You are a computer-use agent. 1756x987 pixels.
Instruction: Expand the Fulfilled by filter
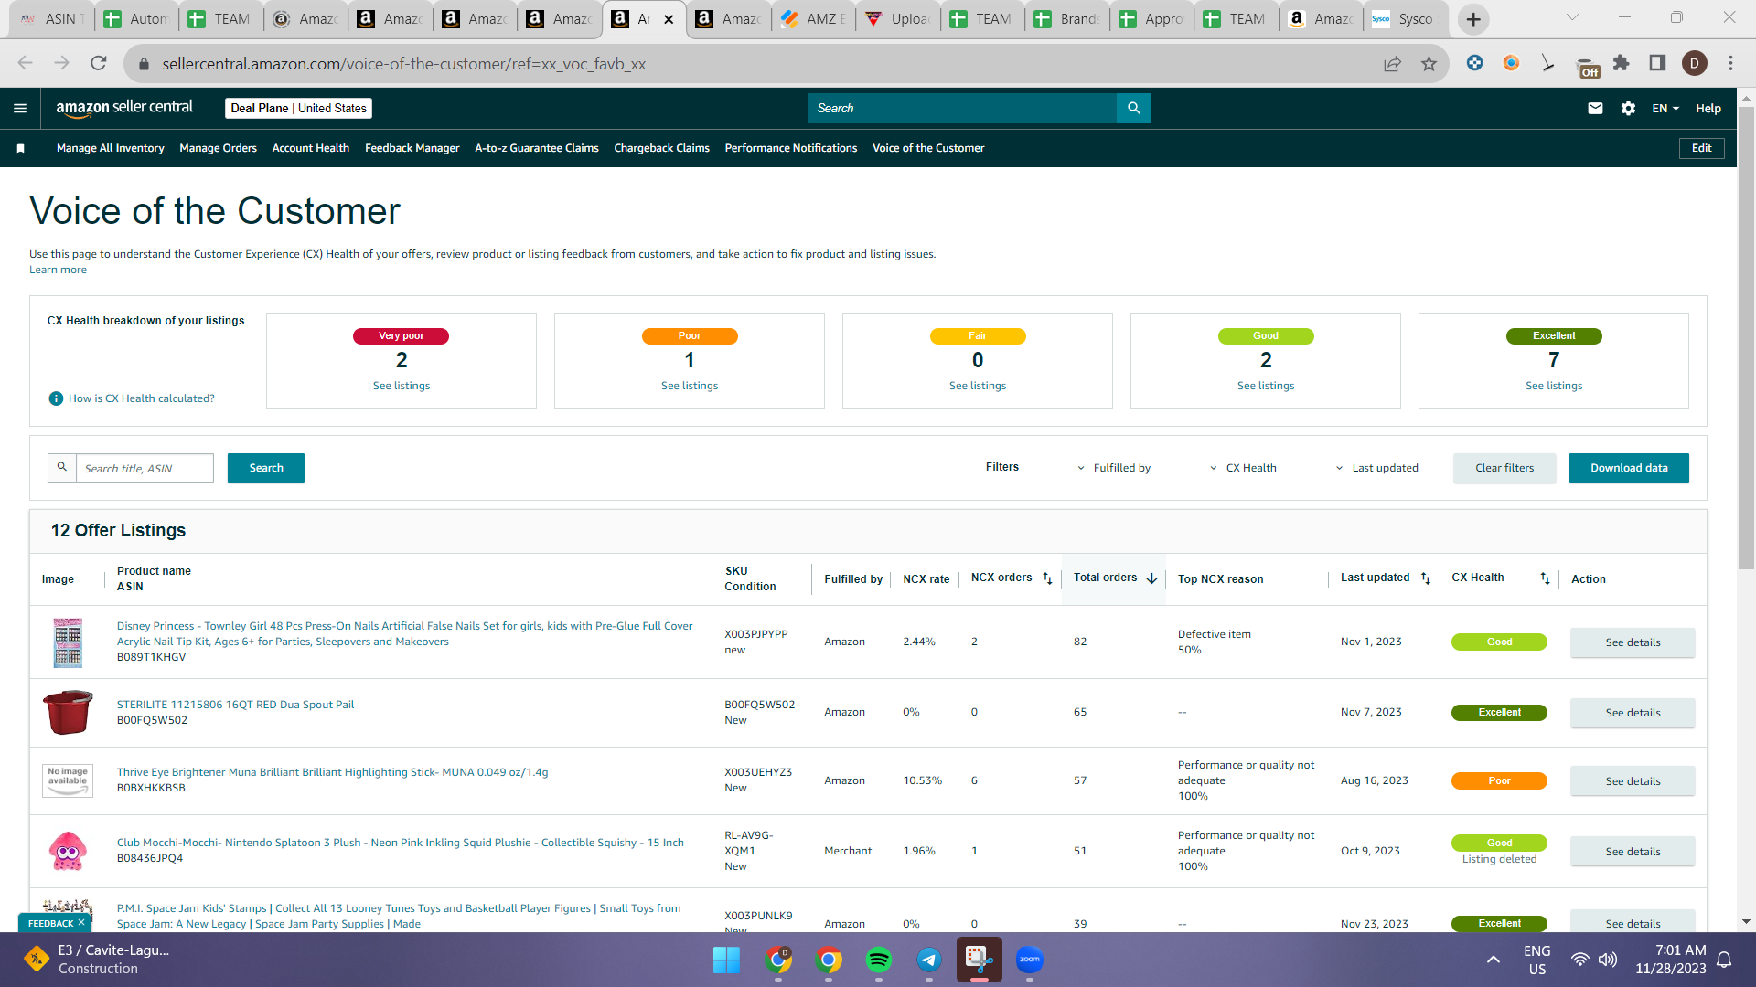click(x=1113, y=468)
